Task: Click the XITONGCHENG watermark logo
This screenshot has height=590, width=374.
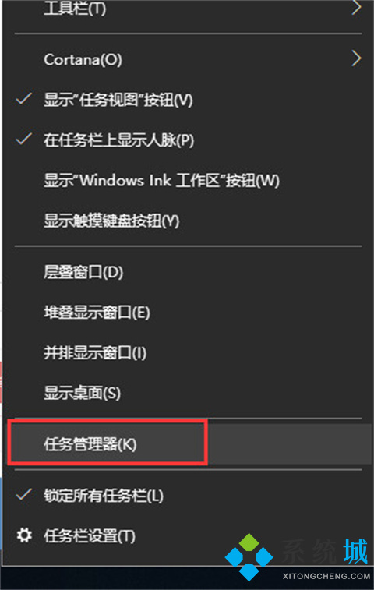Action: point(297,558)
